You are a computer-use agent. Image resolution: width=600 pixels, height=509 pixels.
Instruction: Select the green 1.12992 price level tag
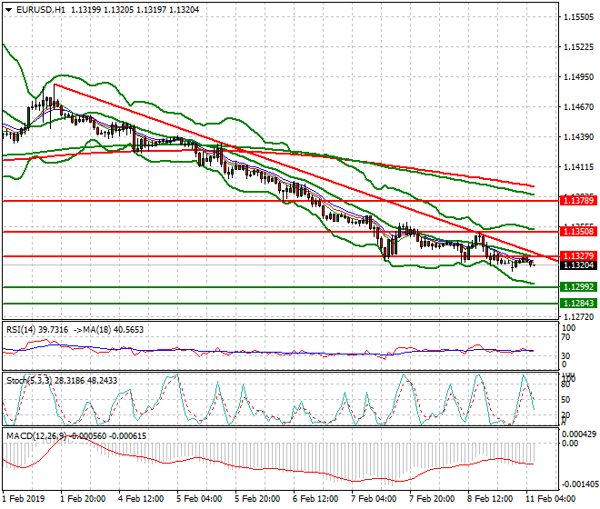(578, 287)
